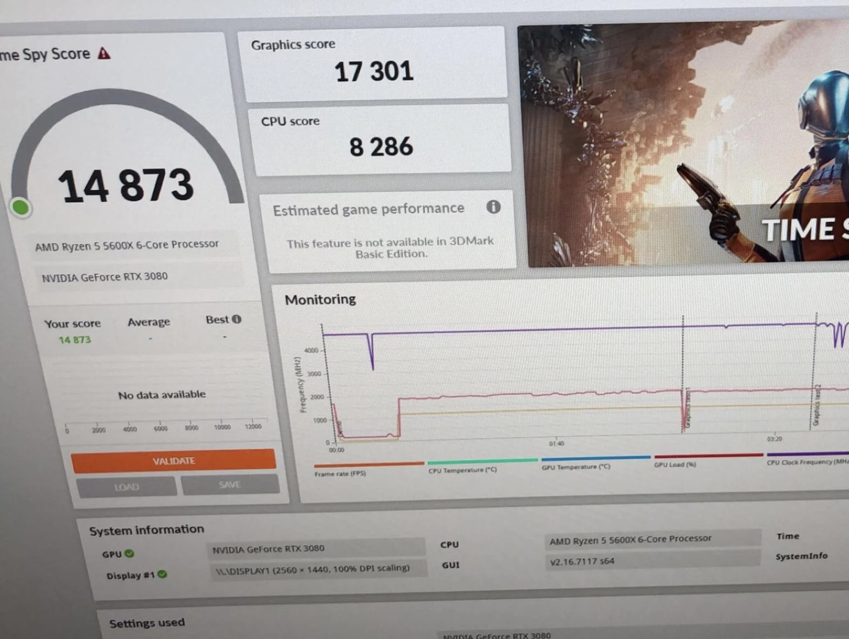Screen dimensions: 849x639
Task: Click the Average column heading
Action: point(149,322)
